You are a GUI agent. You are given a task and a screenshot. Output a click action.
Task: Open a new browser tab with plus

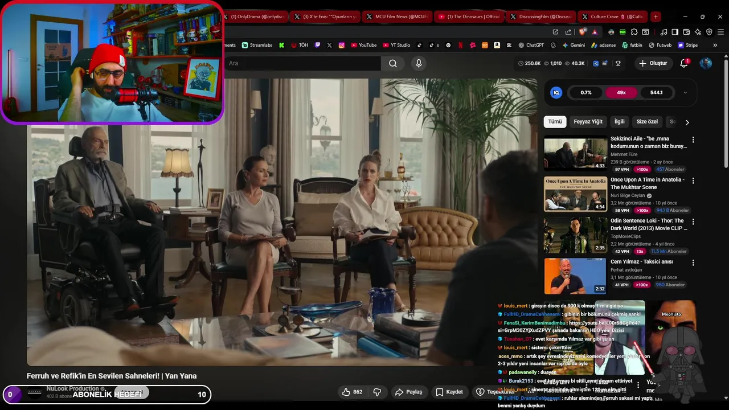click(x=656, y=17)
